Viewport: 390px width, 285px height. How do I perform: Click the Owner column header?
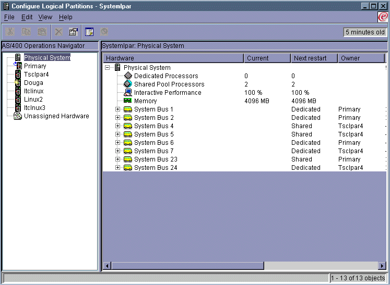pos(361,58)
